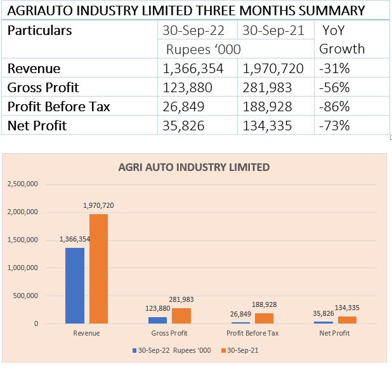Click the 'Net Profit' x-axis category label
This screenshot has width=392, height=368.
[x=334, y=333]
